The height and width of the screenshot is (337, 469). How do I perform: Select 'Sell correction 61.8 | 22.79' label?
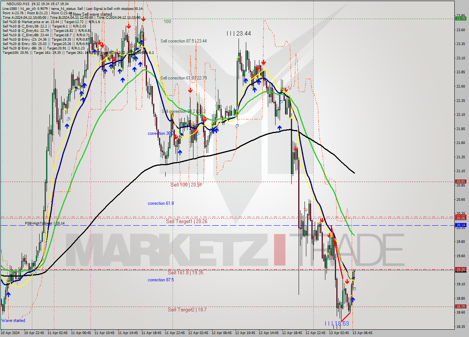pos(184,78)
